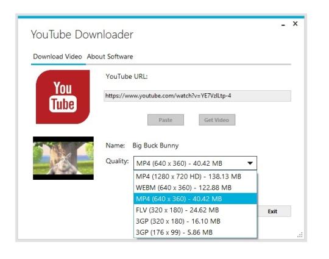The image size is (329, 259).
Task: Collapse the Quality combo box arrow
Action: coord(250,163)
